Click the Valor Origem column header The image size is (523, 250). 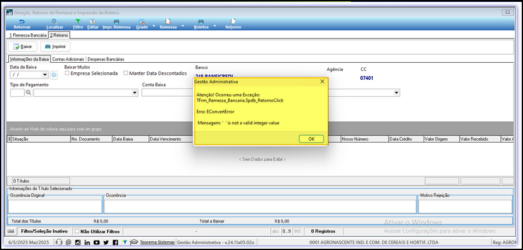[x=441, y=139]
